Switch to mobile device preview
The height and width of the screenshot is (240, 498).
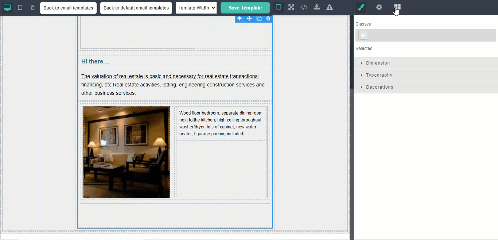[33, 8]
